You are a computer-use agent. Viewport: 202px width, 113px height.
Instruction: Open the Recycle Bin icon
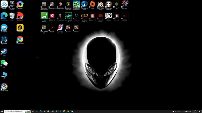12,16
